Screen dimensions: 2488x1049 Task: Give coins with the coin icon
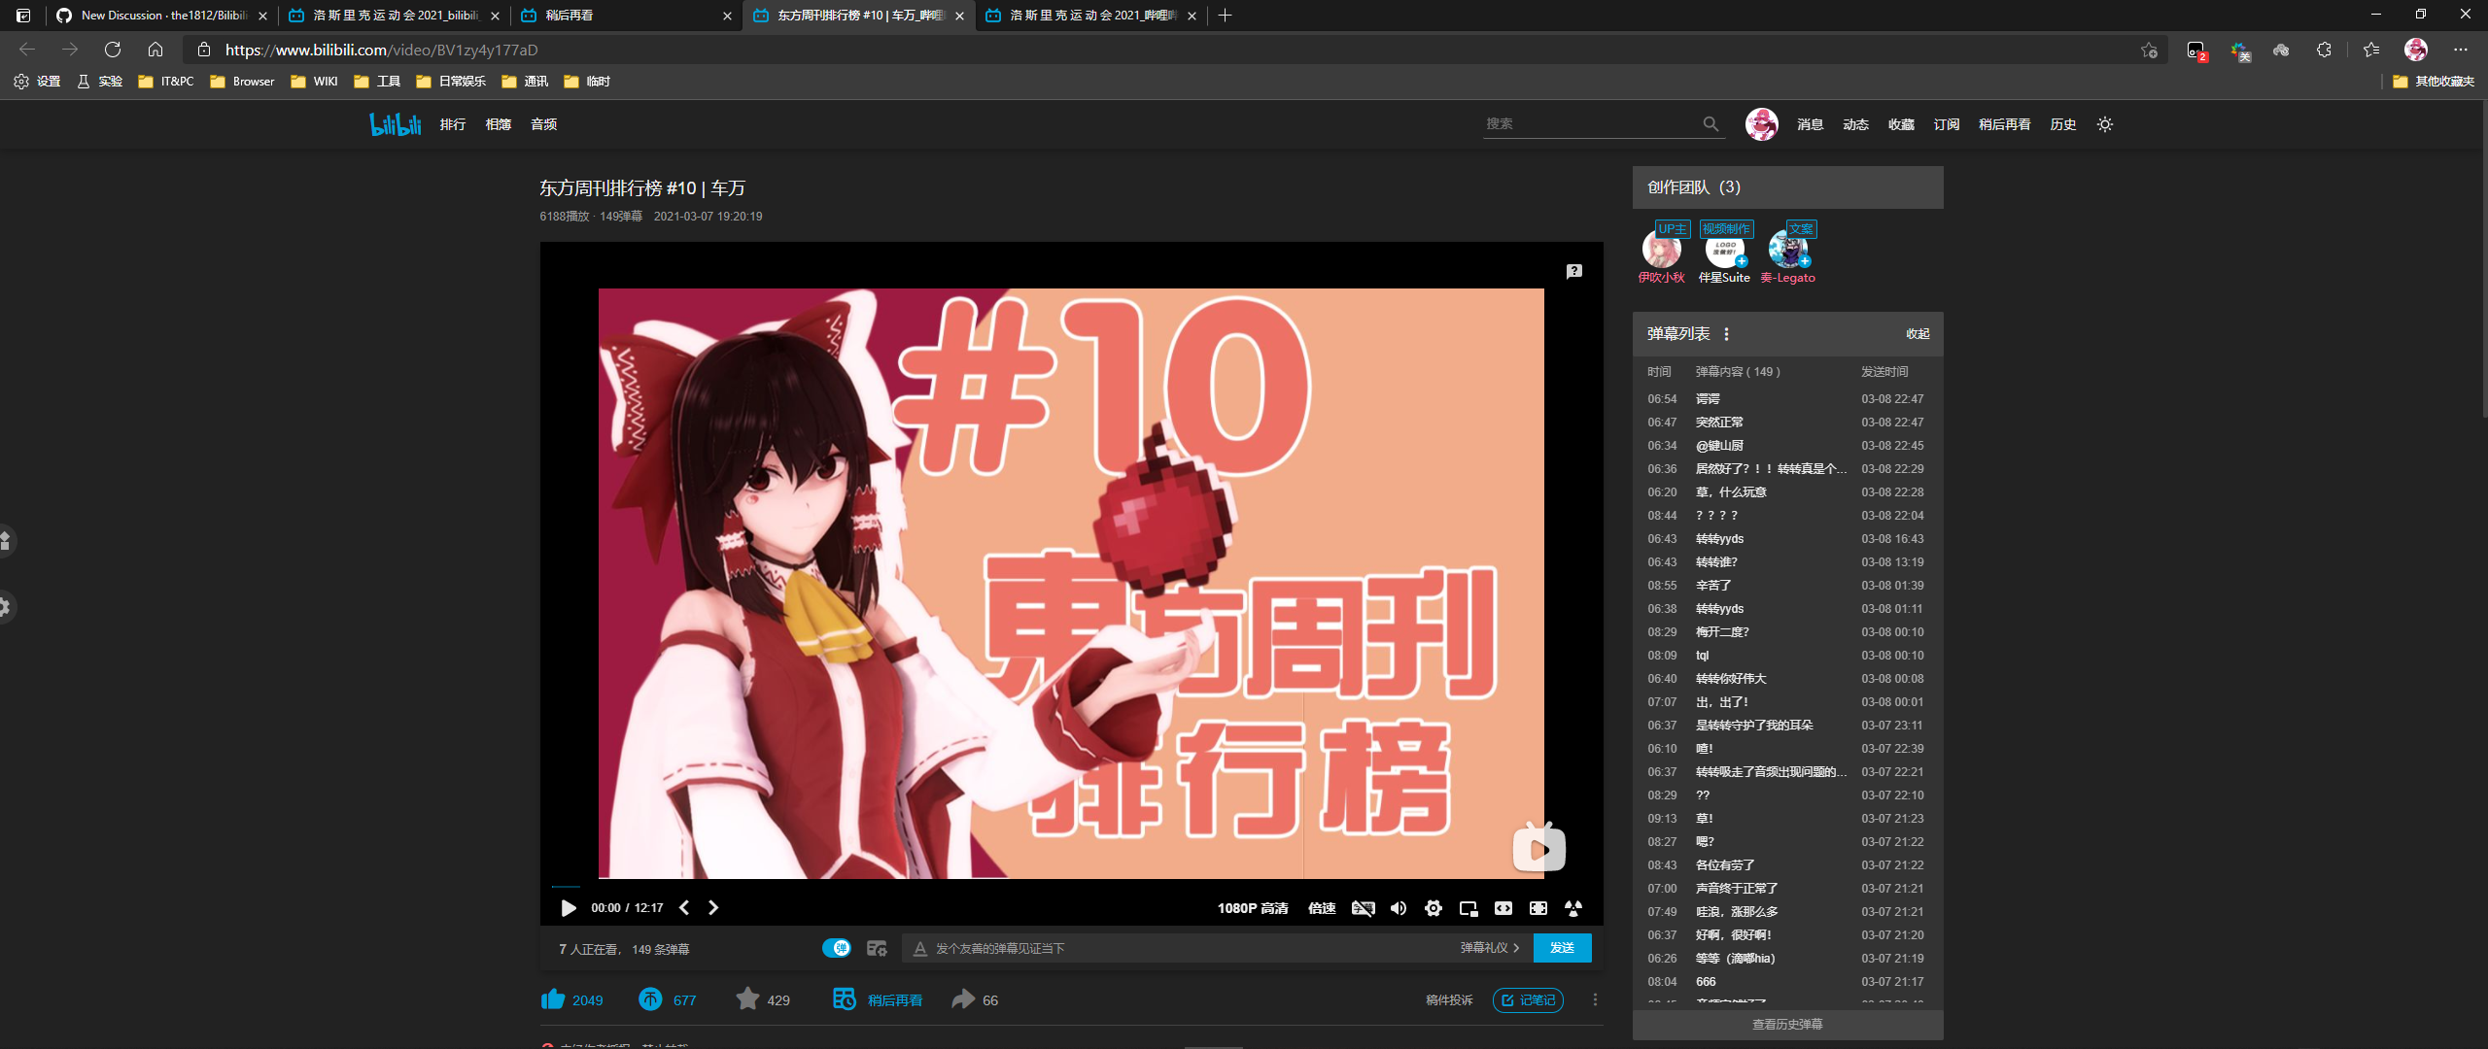coord(650,999)
